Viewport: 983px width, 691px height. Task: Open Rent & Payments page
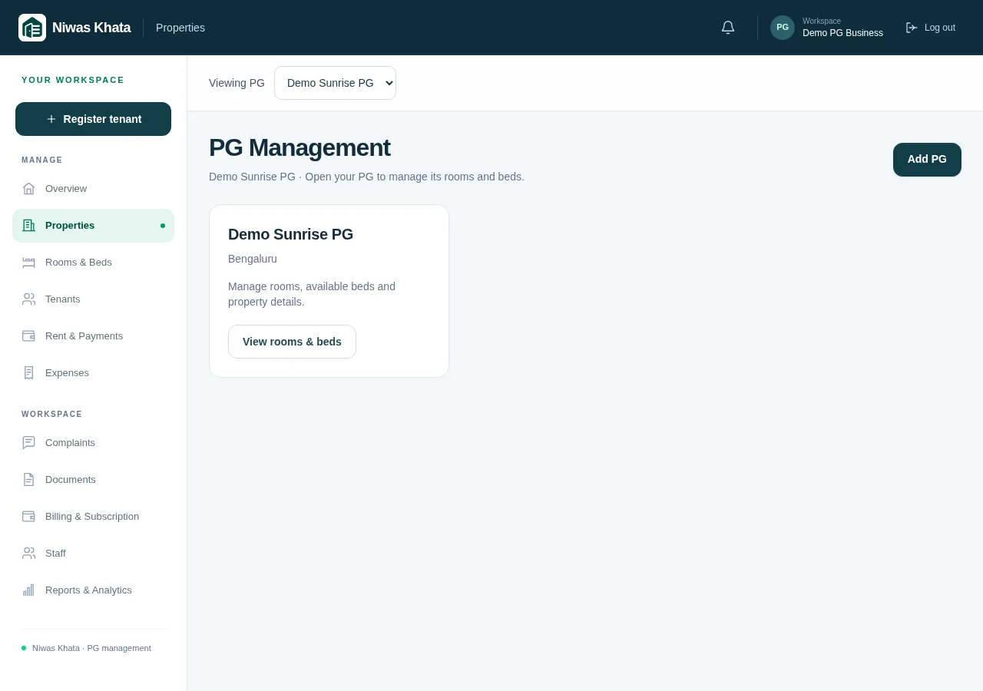93,336
